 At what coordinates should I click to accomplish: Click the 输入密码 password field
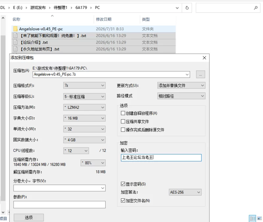pos(161,158)
